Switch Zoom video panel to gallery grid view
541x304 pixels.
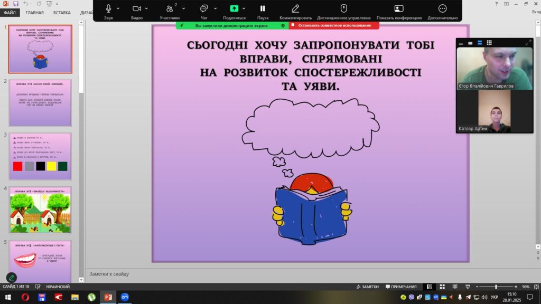489,43
